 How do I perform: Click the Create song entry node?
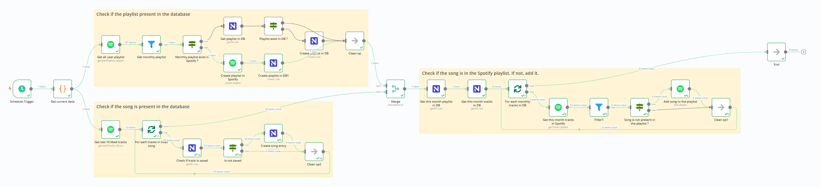coord(273,133)
